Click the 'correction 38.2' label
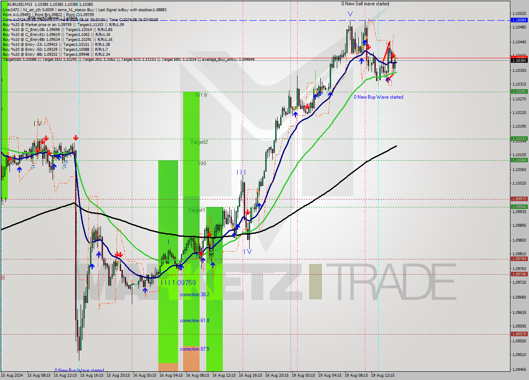 pyautogui.click(x=194, y=294)
